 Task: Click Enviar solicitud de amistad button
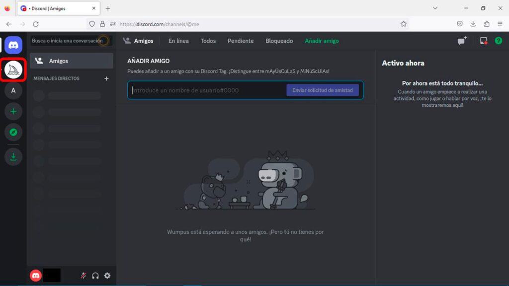tap(322, 90)
